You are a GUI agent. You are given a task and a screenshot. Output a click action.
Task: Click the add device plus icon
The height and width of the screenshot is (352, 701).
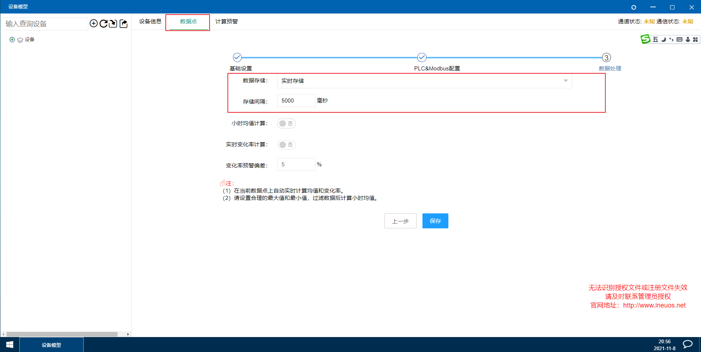point(93,24)
